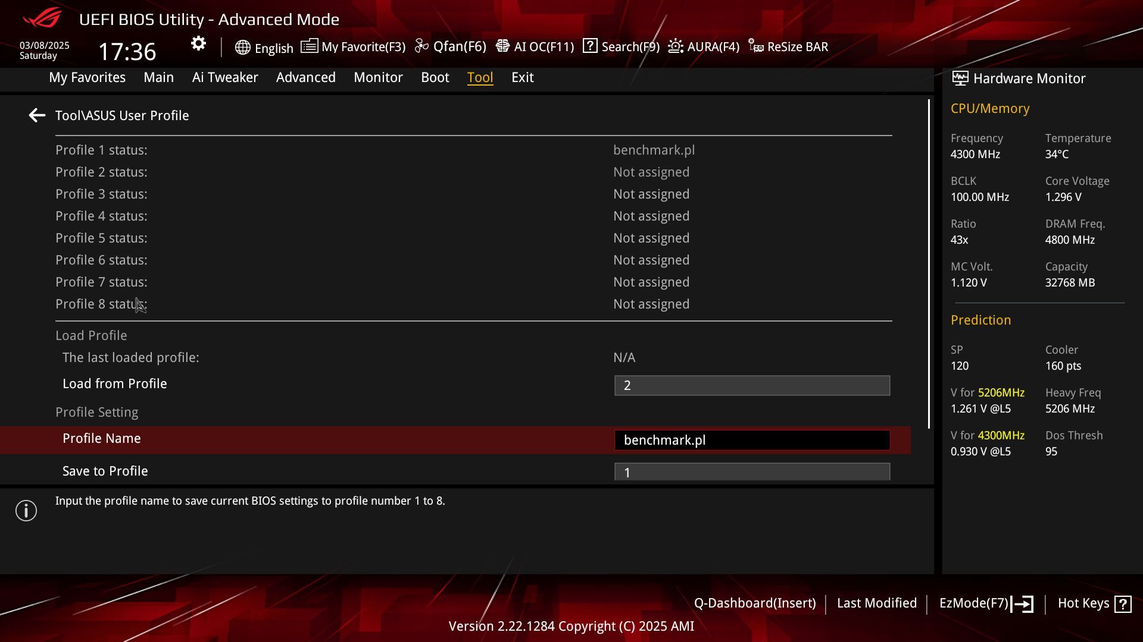Switch to the Advanced tab
The image size is (1143, 642).
pos(305,77)
